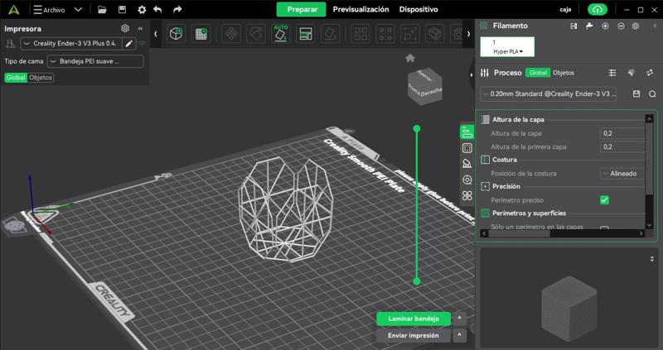Click the four circles toolbar icon
The image size is (663, 350).
[385, 34]
